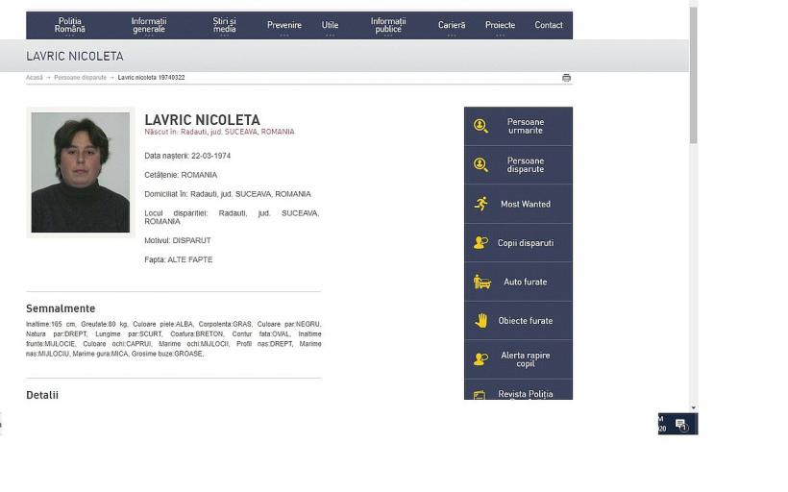
Task: Click the missing person profile photo
Action: tap(80, 172)
